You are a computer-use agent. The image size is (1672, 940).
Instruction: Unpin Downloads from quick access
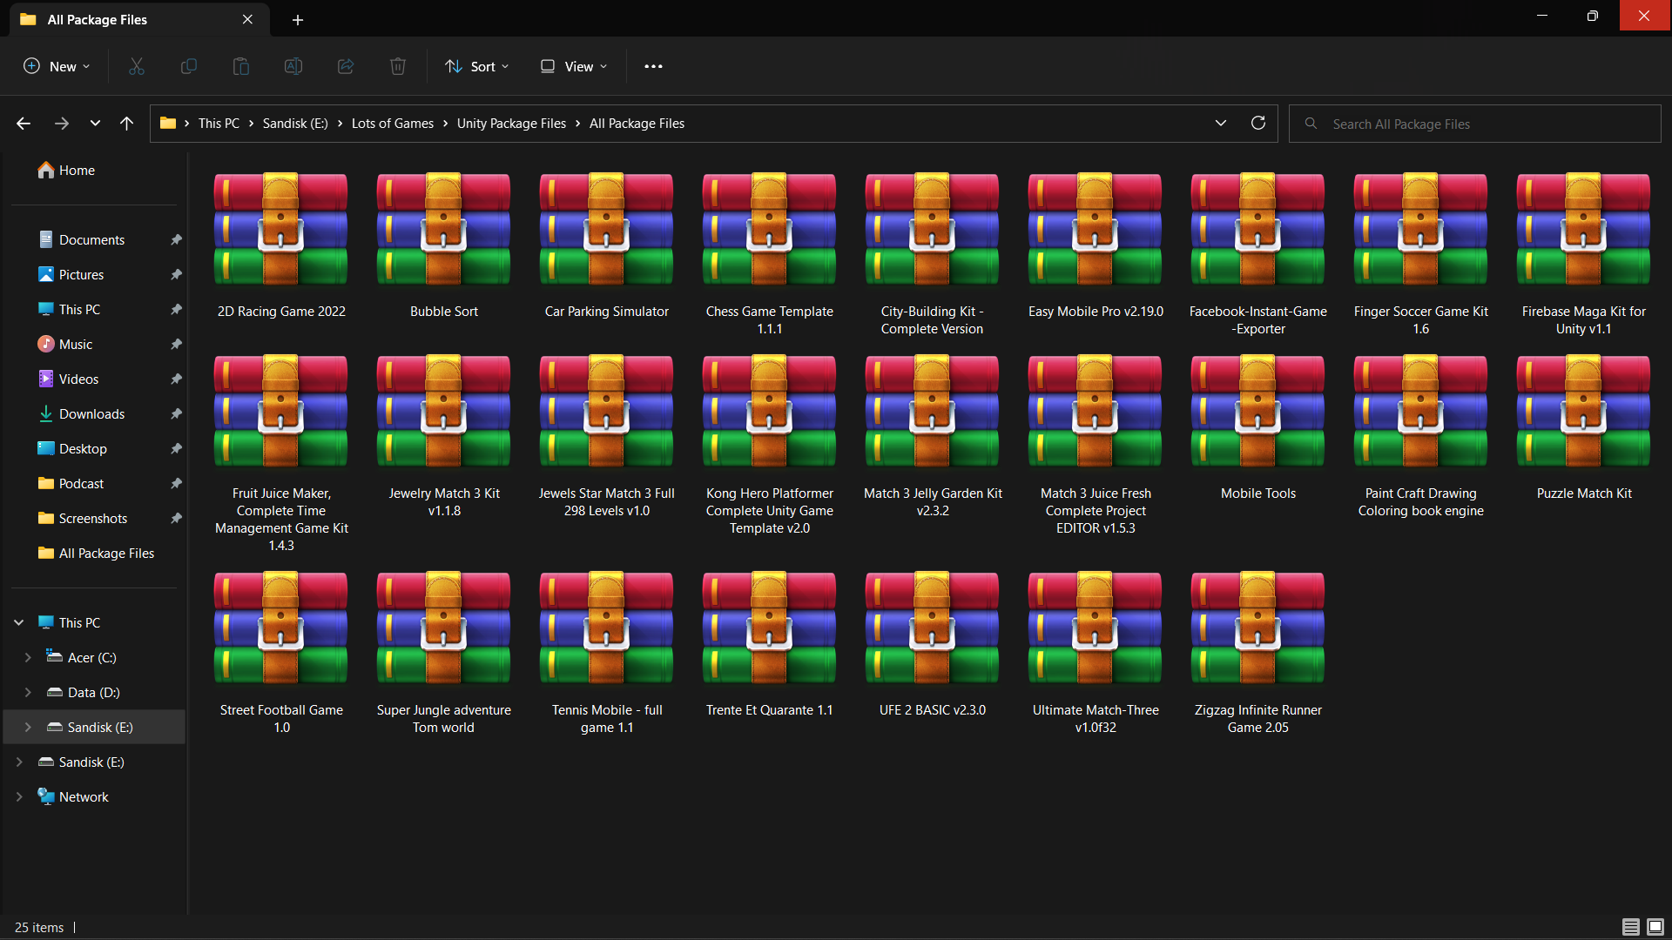click(x=176, y=413)
